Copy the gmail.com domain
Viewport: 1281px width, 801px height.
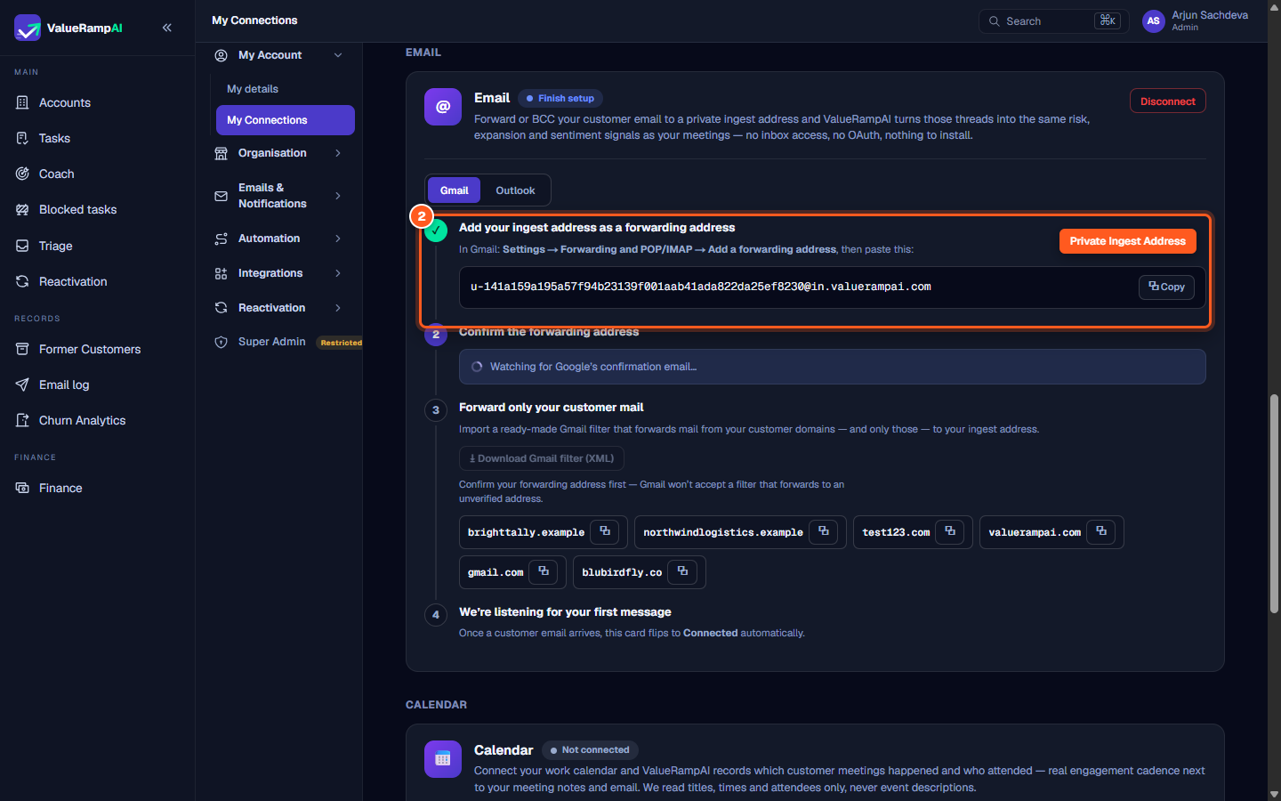tap(544, 572)
